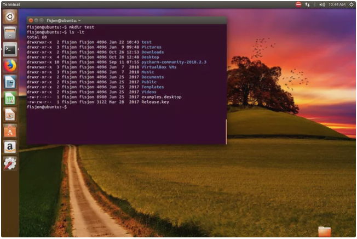Show calendar from the 10:44 AM clock

(337, 4)
